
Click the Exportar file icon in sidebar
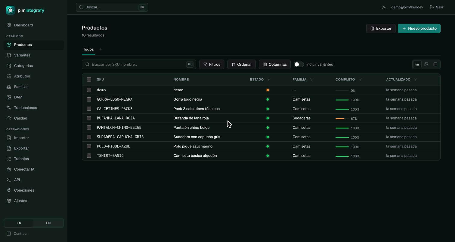coord(9,148)
